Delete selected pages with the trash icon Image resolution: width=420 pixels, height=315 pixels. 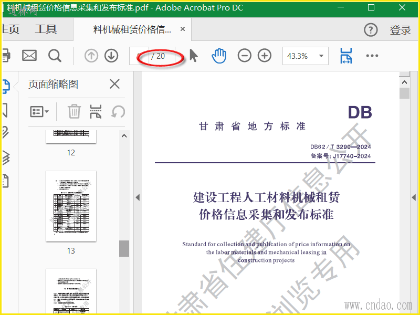coord(74,111)
